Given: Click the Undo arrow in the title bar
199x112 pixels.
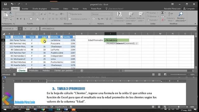Looking at the screenshot, I should click(12, 4).
